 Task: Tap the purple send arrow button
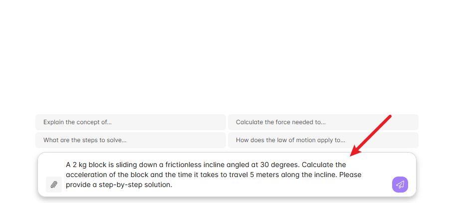click(400, 185)
